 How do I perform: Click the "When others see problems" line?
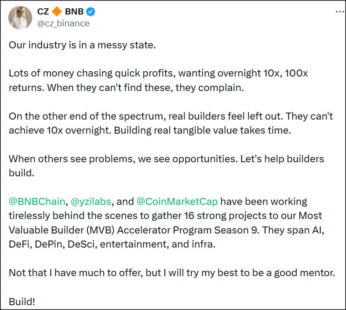pyautogui.click(x=166, y=159)
